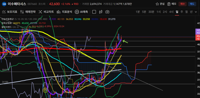Click horizontal line label 26100
The image size is (200, 98).
[x=5, y=82]
